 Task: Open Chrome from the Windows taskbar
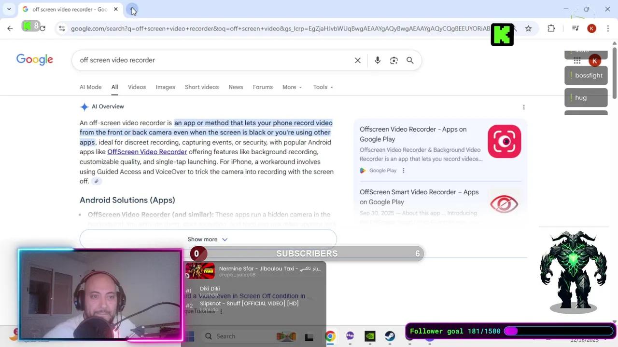coord(330,336)
